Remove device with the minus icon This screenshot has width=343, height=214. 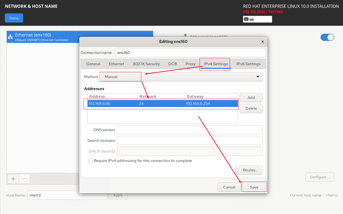[x=24, y=179]
